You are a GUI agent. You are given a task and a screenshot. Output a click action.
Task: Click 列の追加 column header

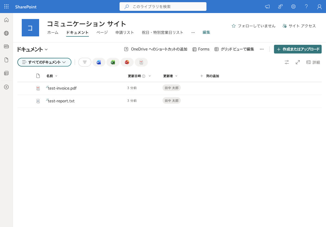click(209, 76)
